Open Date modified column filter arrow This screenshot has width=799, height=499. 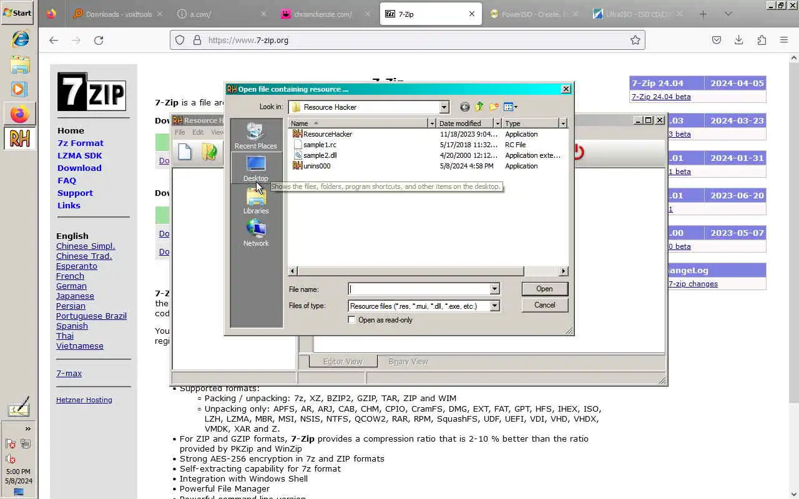498,124
